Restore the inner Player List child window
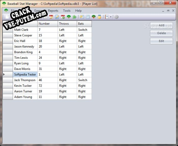The height and width of the screenshot is (146, 178). coord(168,11)
